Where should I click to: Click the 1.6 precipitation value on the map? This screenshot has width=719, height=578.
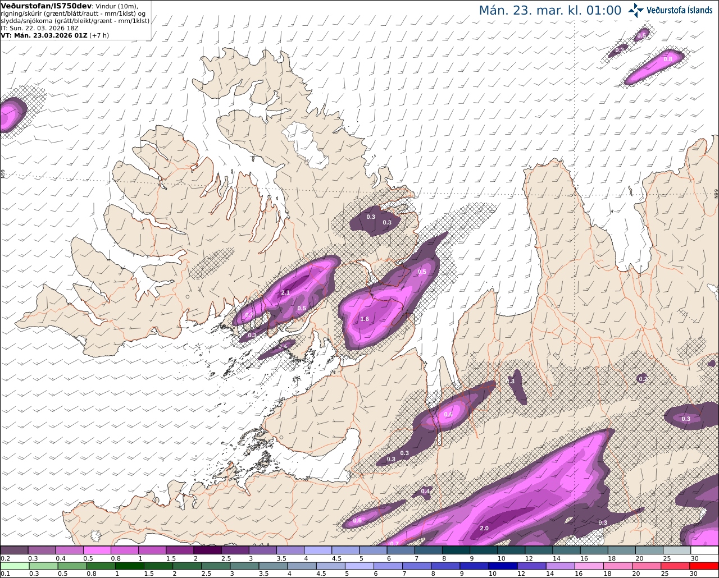pyautogui.click(x=365, y=319)
